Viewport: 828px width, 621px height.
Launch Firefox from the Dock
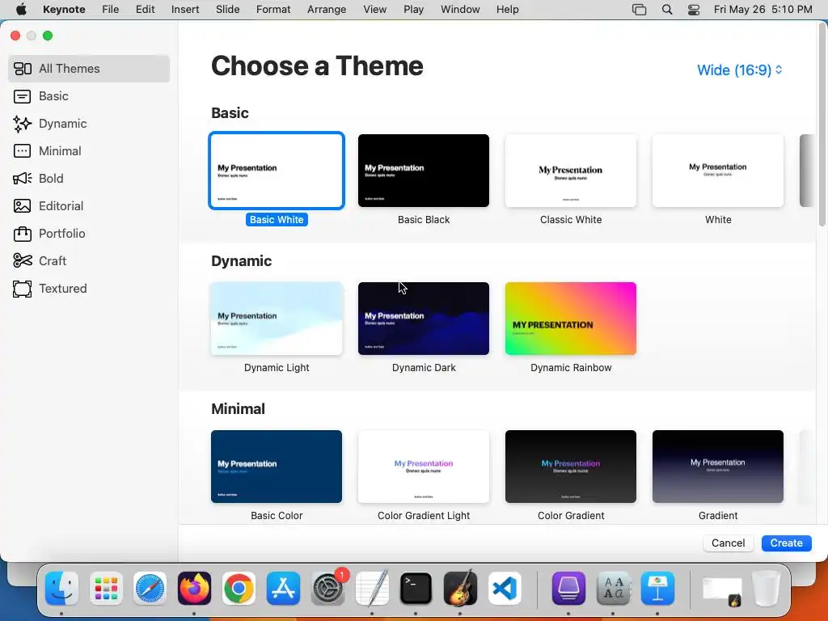coord(194,589)
